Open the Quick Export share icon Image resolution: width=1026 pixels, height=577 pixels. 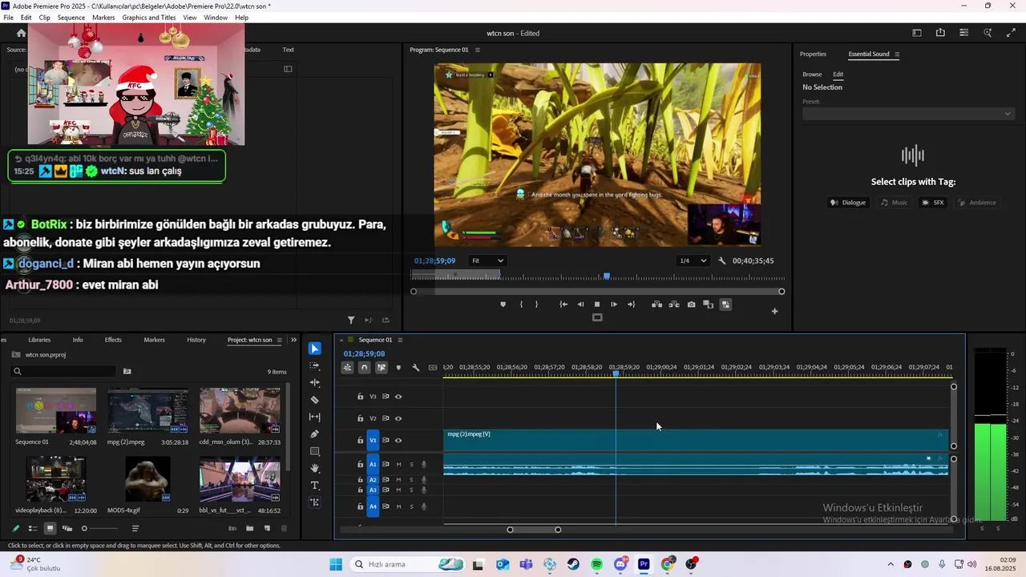coord(940,33)
